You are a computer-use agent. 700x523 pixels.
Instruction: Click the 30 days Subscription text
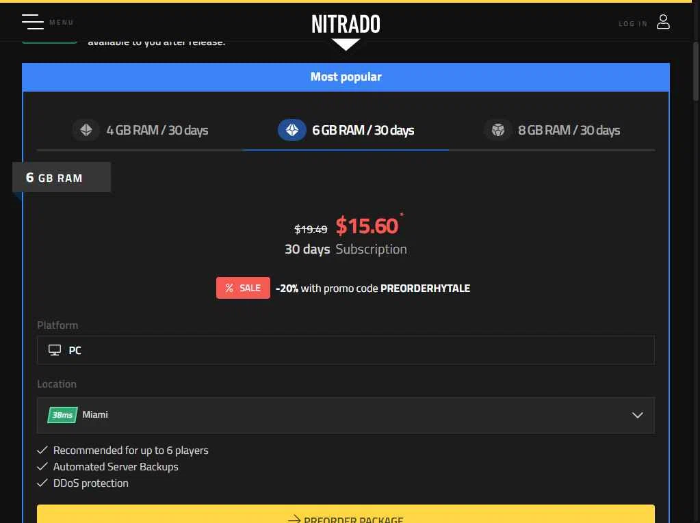coord(346,250)
